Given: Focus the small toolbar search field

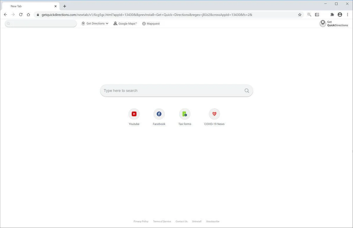Looking at the screenshot, I should 41,23.
